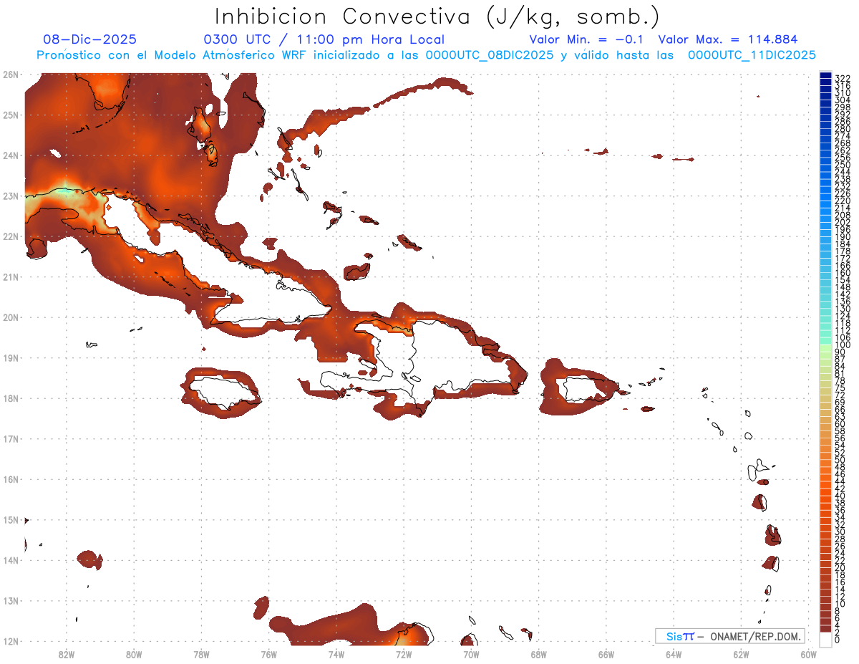Select the 'Valor Min. = -0.1' readout
This screenshot has width=859, height=664.
pyautogui.click(x=588, y=40)
